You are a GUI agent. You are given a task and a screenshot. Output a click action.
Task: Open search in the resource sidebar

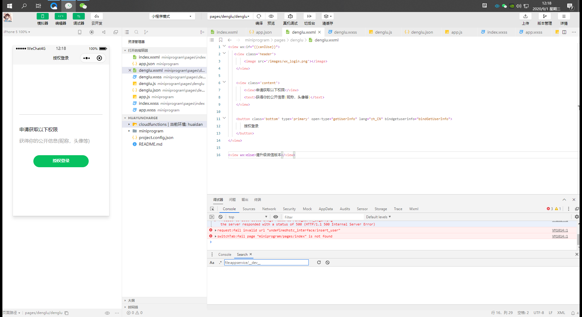pyautogui.click(x=136, y=32)
